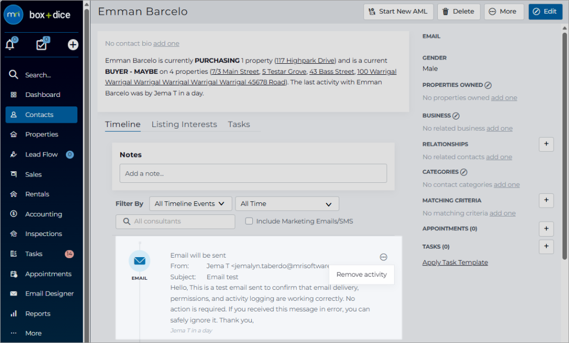Click the Tasks list icon in sidebar
569x343 pixels.
(x=14, y=254)
